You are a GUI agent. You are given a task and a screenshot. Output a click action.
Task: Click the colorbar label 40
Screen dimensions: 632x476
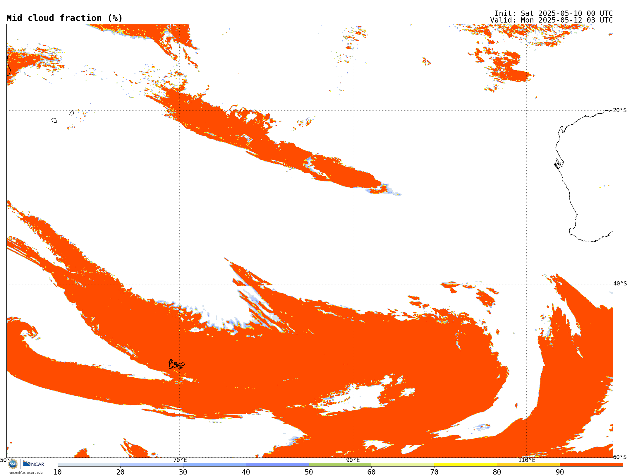[246, 472]
